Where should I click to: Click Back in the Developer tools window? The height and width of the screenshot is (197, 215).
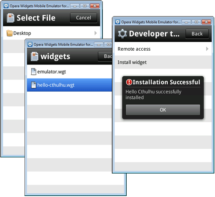(197, 34)
